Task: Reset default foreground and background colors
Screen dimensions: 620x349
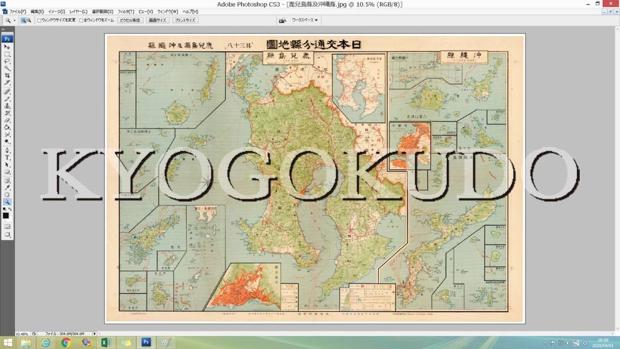Action: pyautogui.click(x=5, y=209)
